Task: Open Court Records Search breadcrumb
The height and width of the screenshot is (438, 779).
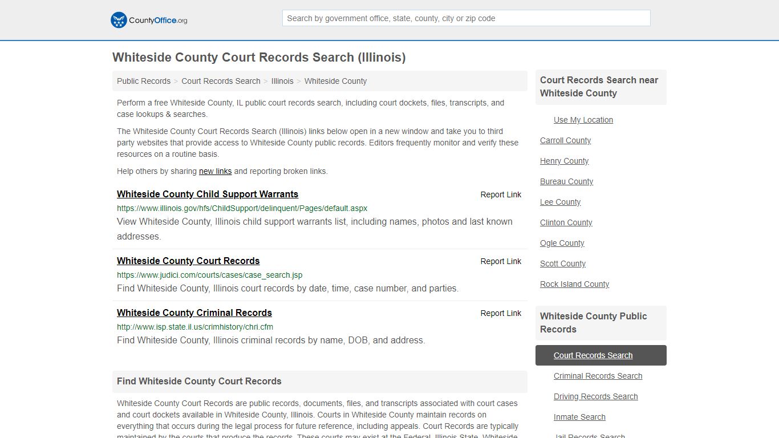Action: click(x=221, y=81)
